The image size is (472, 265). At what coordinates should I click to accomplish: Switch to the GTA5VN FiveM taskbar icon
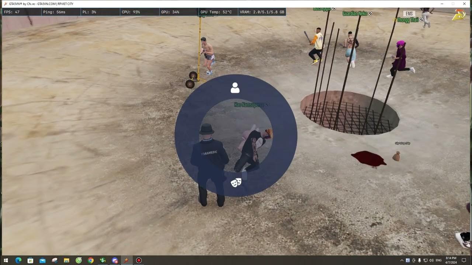coord(126,260)
